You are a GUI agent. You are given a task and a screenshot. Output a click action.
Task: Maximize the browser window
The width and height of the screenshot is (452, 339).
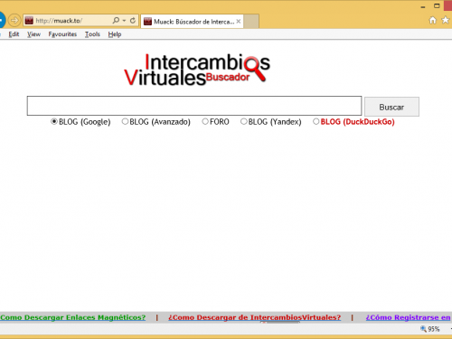437,5
